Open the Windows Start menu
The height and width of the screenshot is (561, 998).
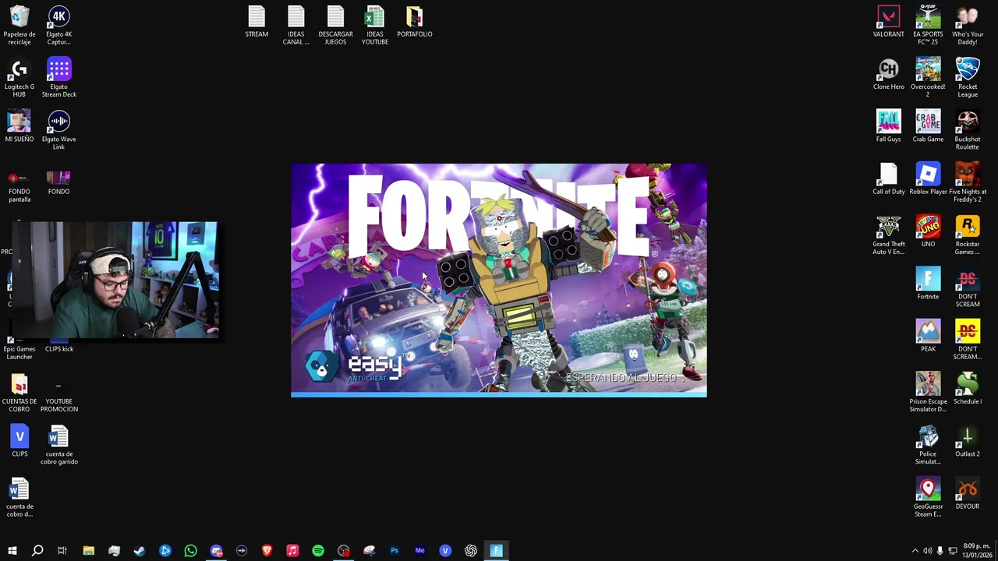coord(12,551)
